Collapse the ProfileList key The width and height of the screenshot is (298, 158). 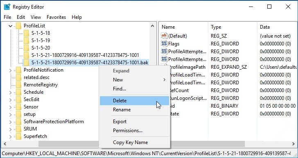coord(10,26)
